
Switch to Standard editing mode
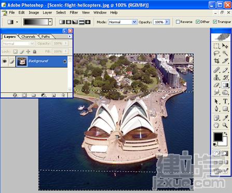[216, 153]
